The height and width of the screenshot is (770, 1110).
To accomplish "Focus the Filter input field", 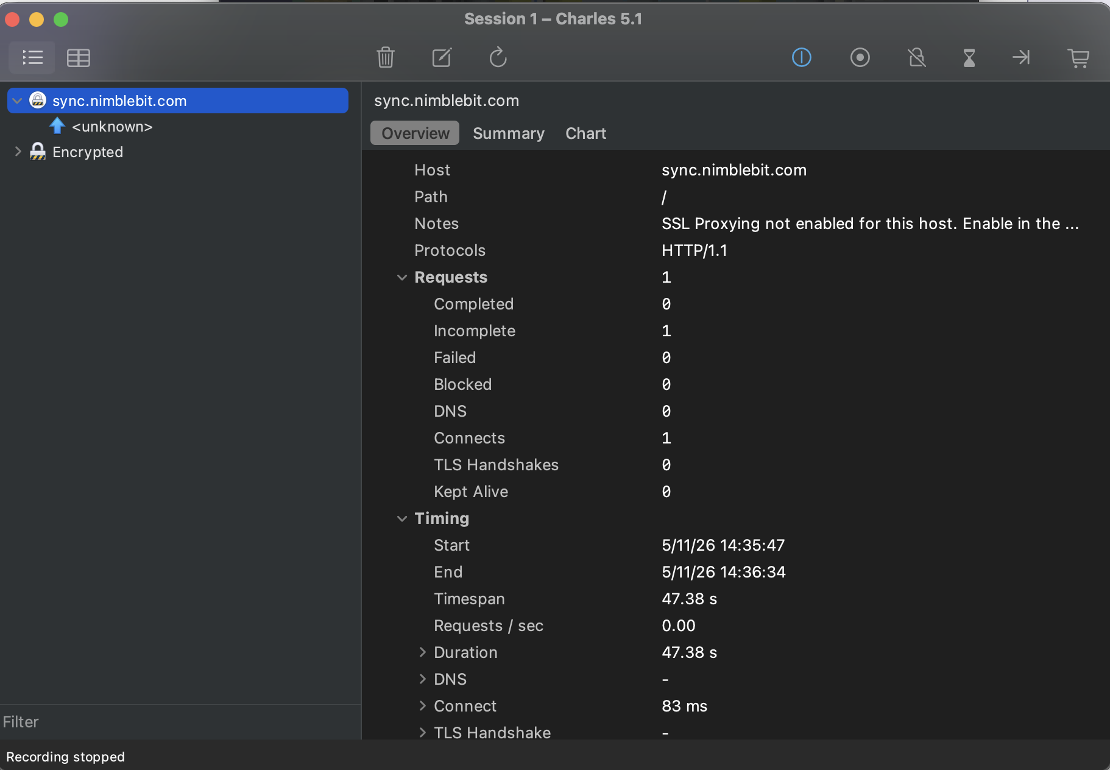I will coord(180,722).
